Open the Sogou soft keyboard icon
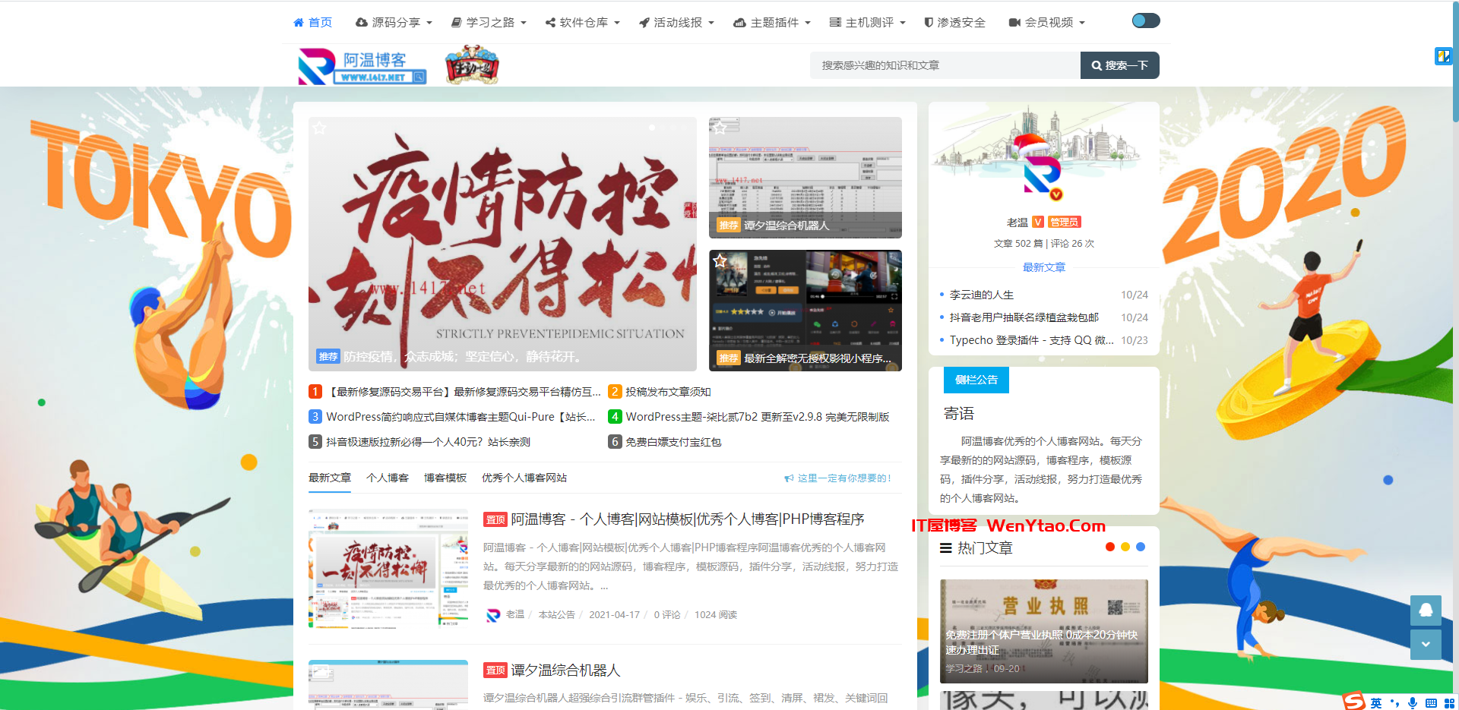 coord(1431,703)
